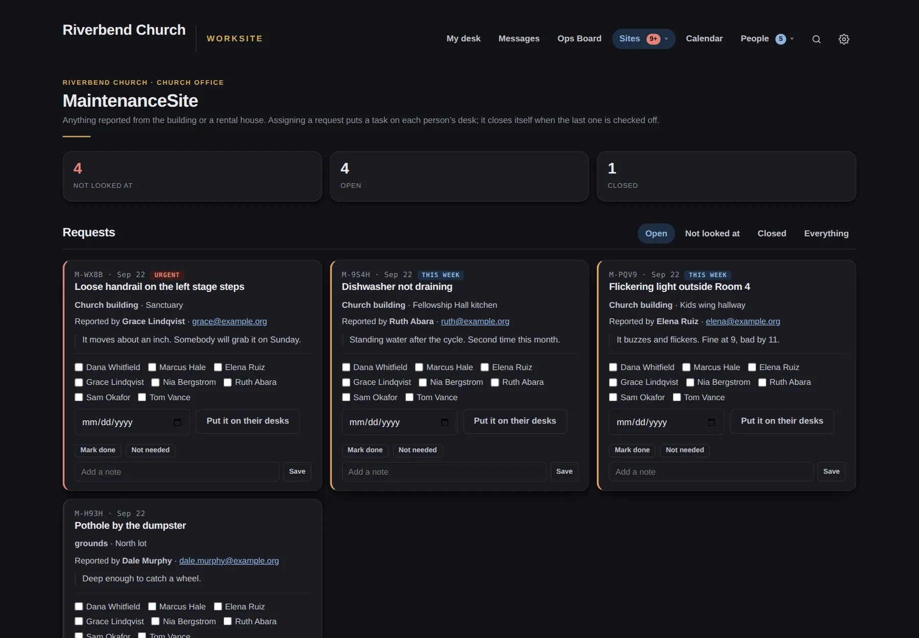919x638 pixels.
Task: Click the People count badge 5
Action: (x=781, y=39)
